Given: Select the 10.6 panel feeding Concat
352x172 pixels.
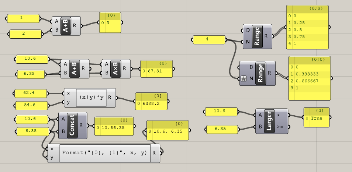Looking at the screenshot, I should tap(32, 119).
